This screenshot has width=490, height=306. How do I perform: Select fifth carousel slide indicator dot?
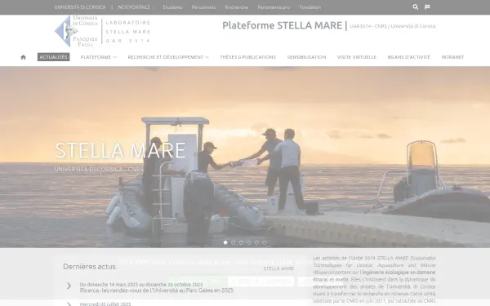(256, 242)
